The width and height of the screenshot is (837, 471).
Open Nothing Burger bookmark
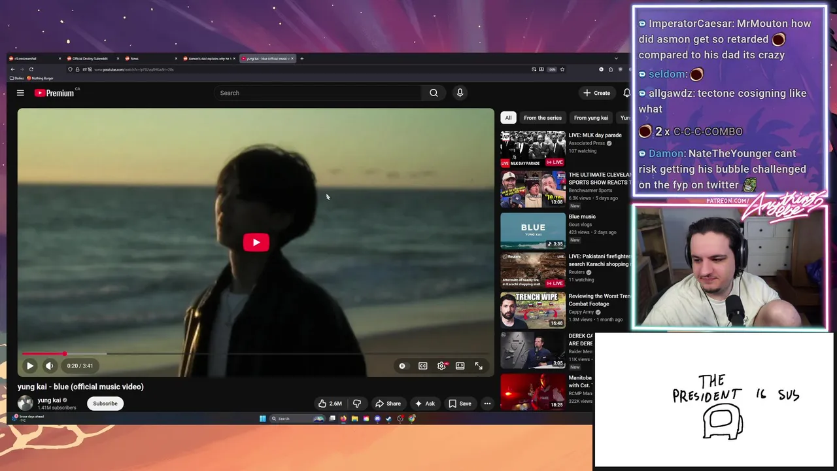41,78
